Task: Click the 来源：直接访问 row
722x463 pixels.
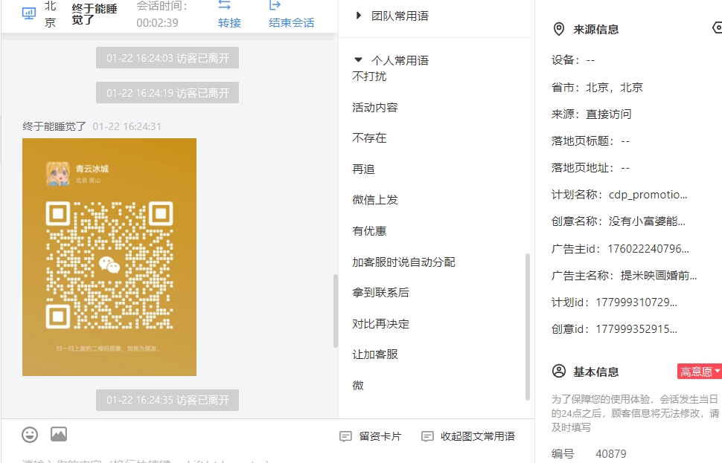Action: pos(591,114)
